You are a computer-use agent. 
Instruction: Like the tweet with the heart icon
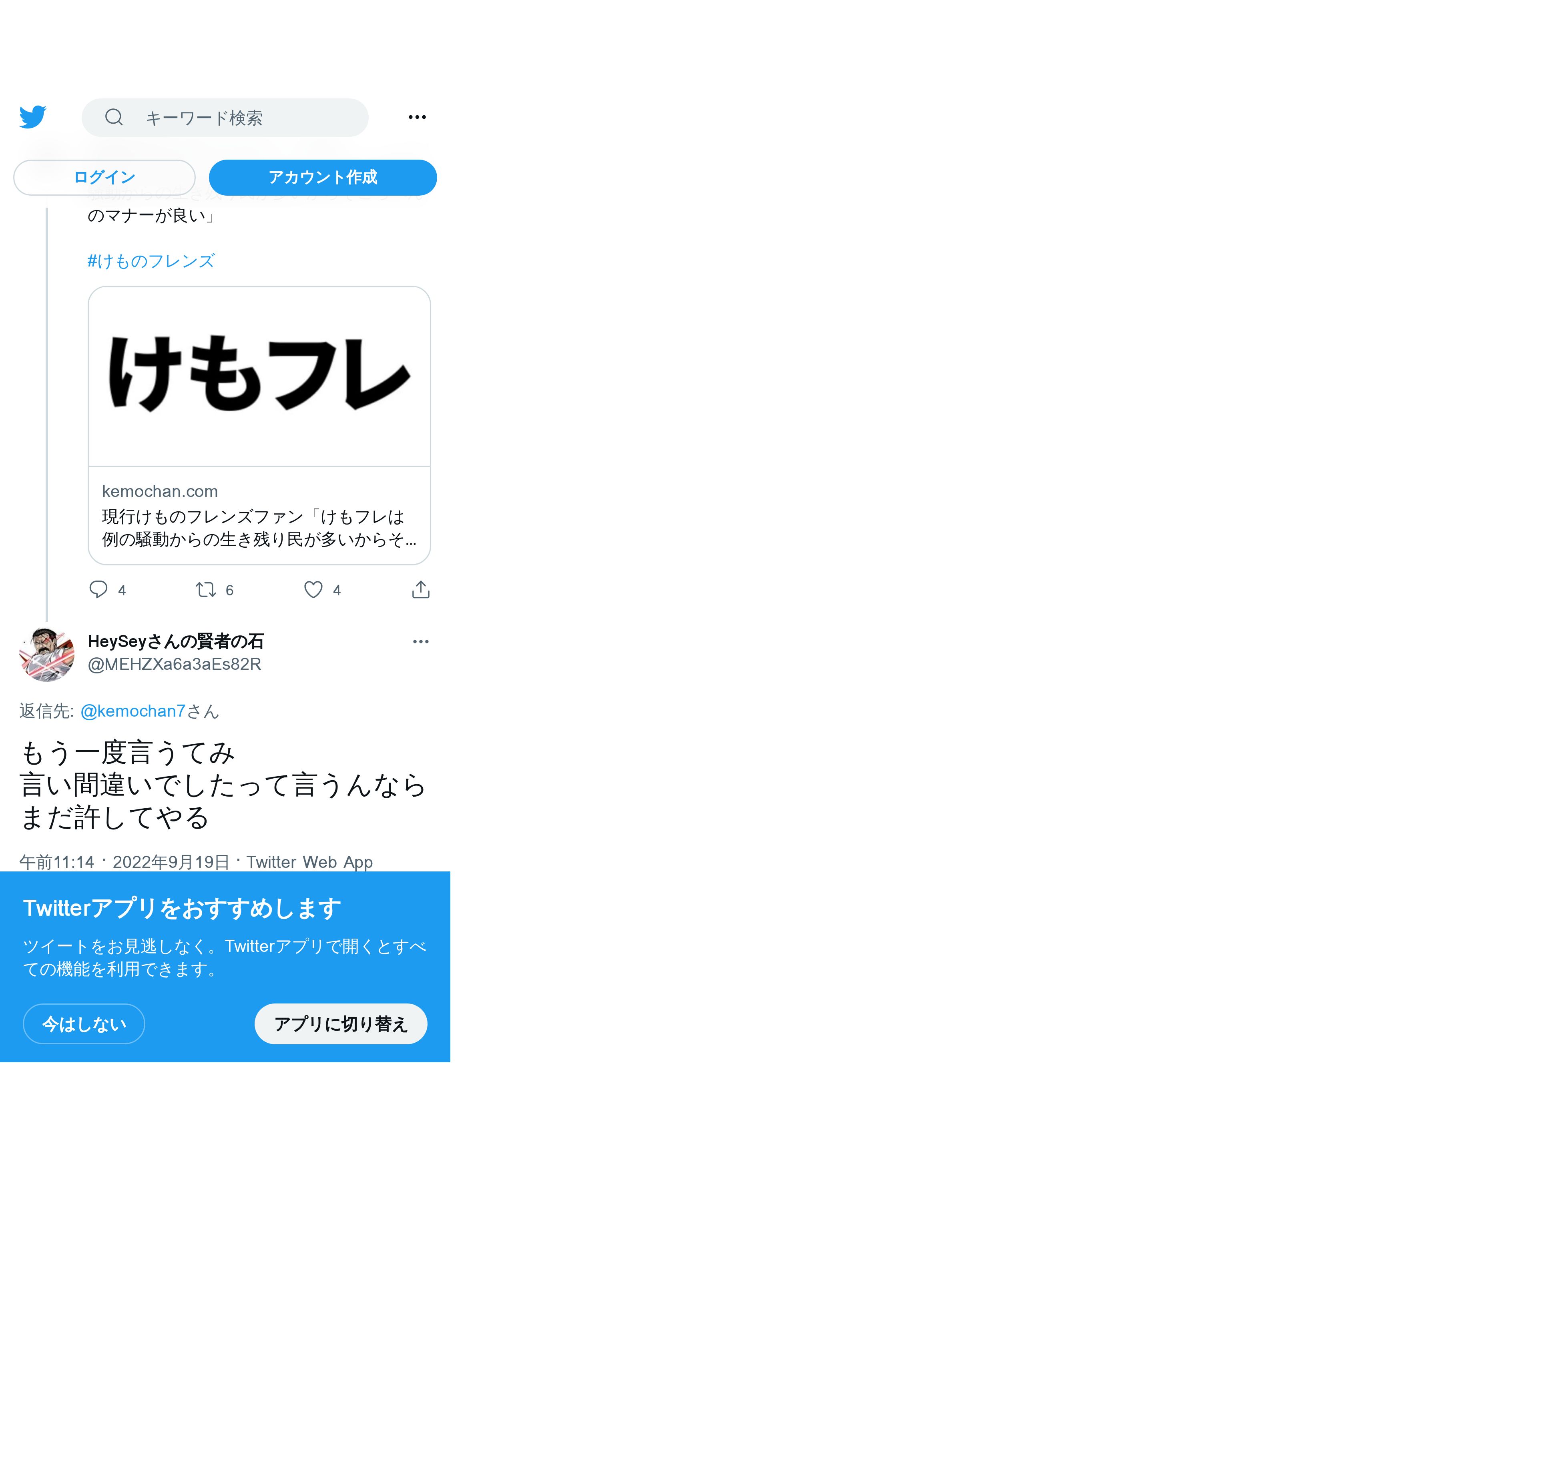click(313, 589)
